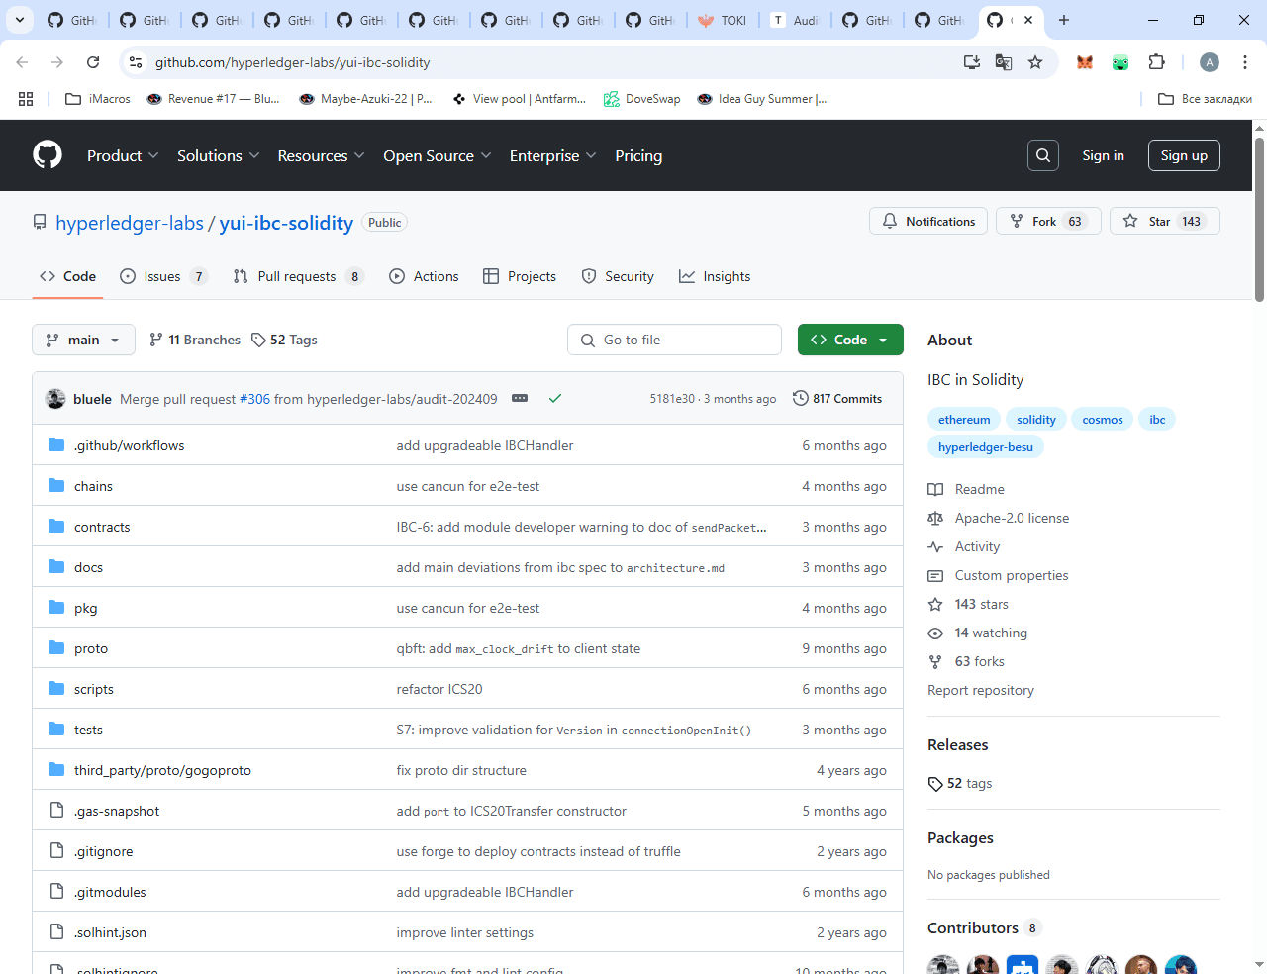Click the hyperledger-besu topic tag

pyautogui.click(x=986, y=447)
